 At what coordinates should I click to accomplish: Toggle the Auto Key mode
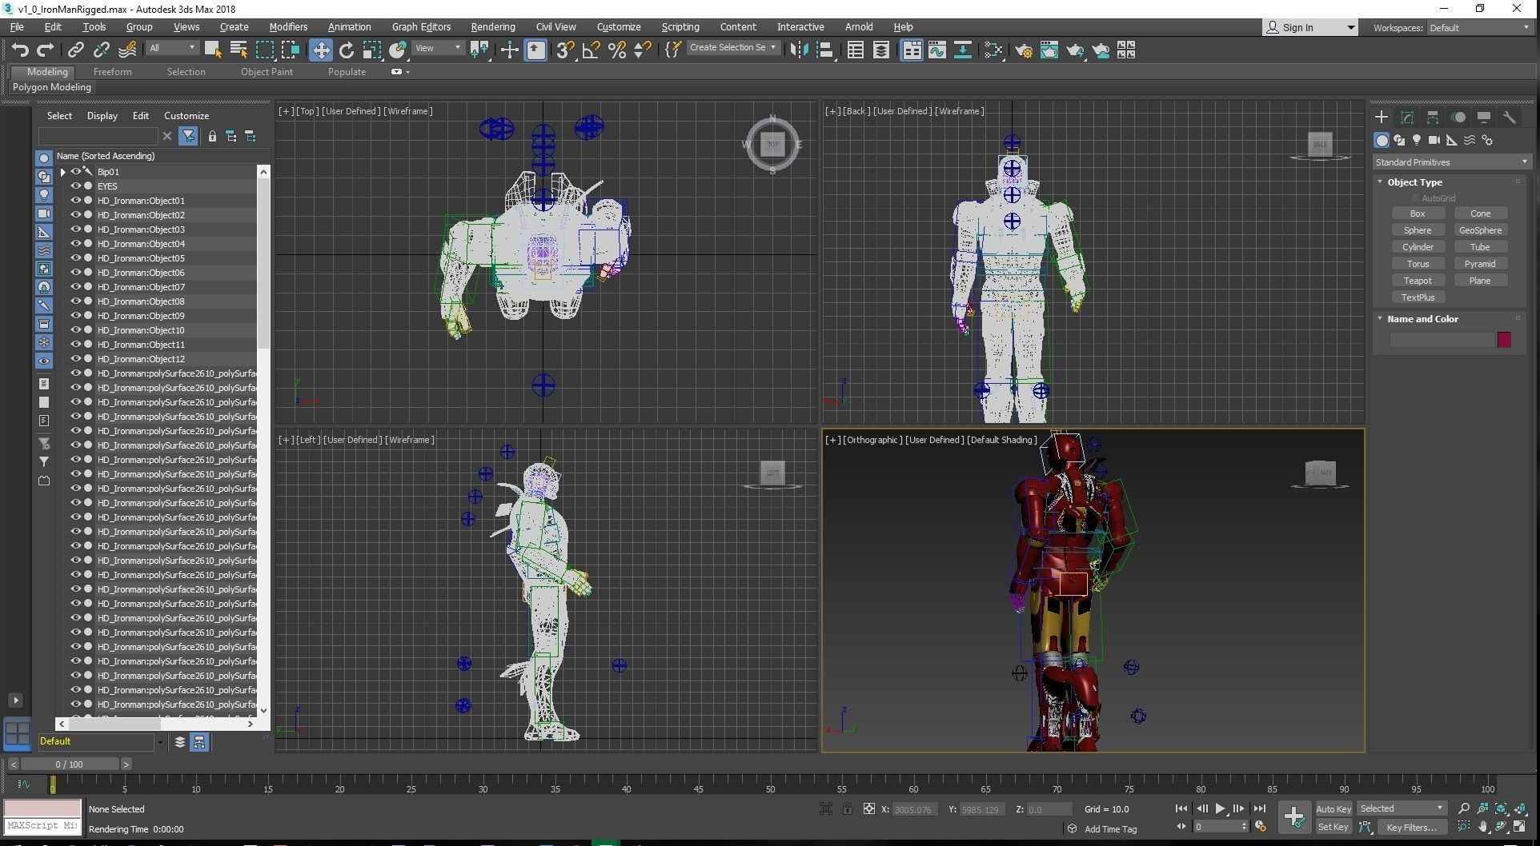1333,808
